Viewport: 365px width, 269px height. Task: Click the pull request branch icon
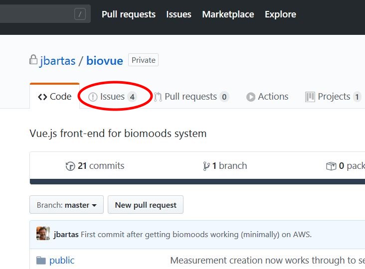[158, 97]
